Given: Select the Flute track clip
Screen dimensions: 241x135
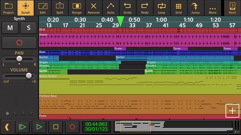Looking at the screenshot, I should (140, 117).
